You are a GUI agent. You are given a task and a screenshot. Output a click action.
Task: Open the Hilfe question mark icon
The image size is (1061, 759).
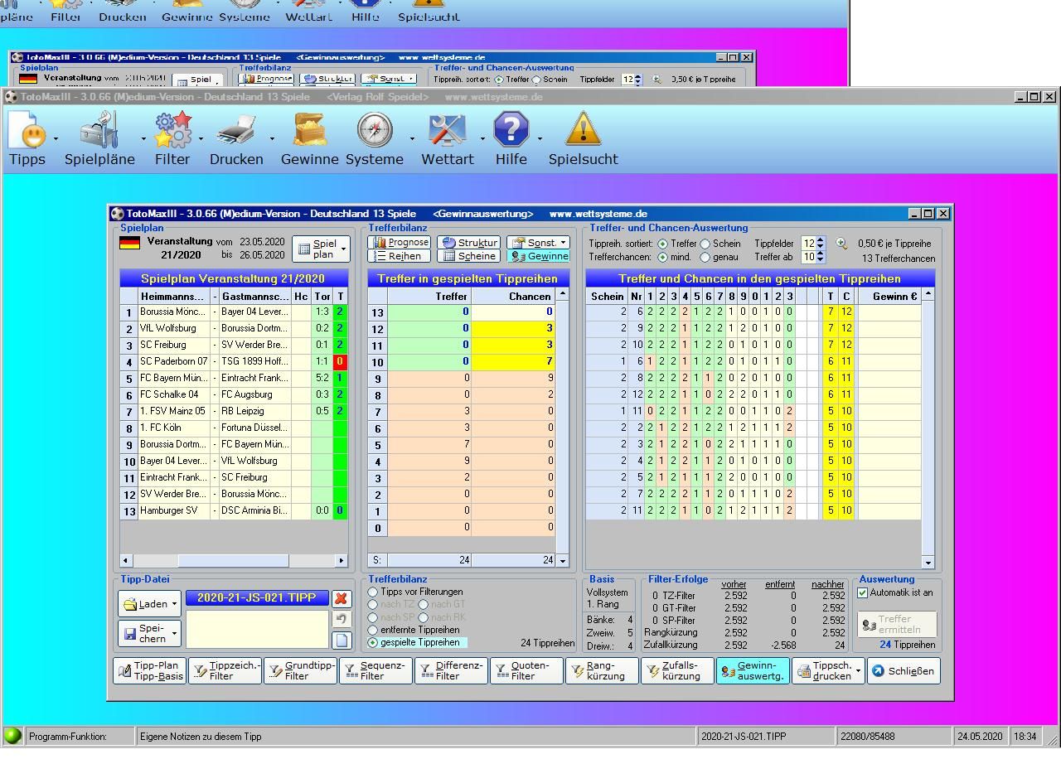[x=511, y=130]
